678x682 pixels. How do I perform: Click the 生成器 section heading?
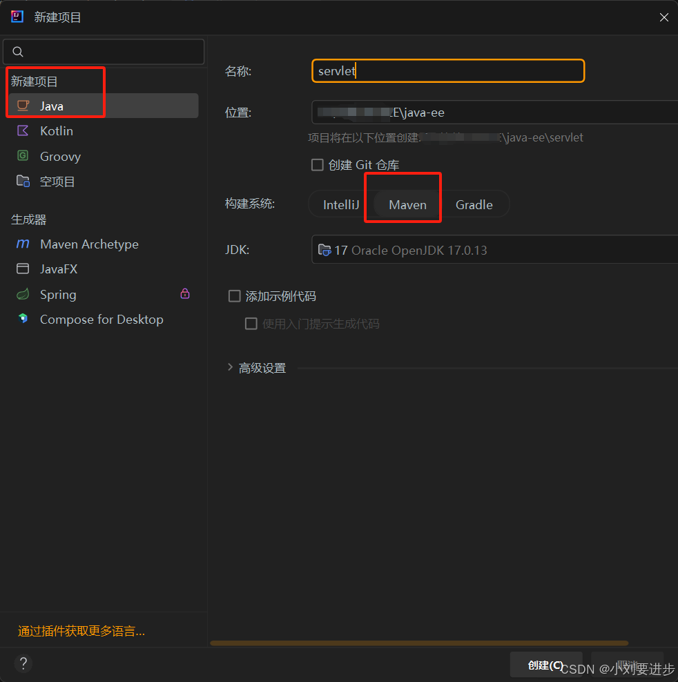tap(29, 220)
